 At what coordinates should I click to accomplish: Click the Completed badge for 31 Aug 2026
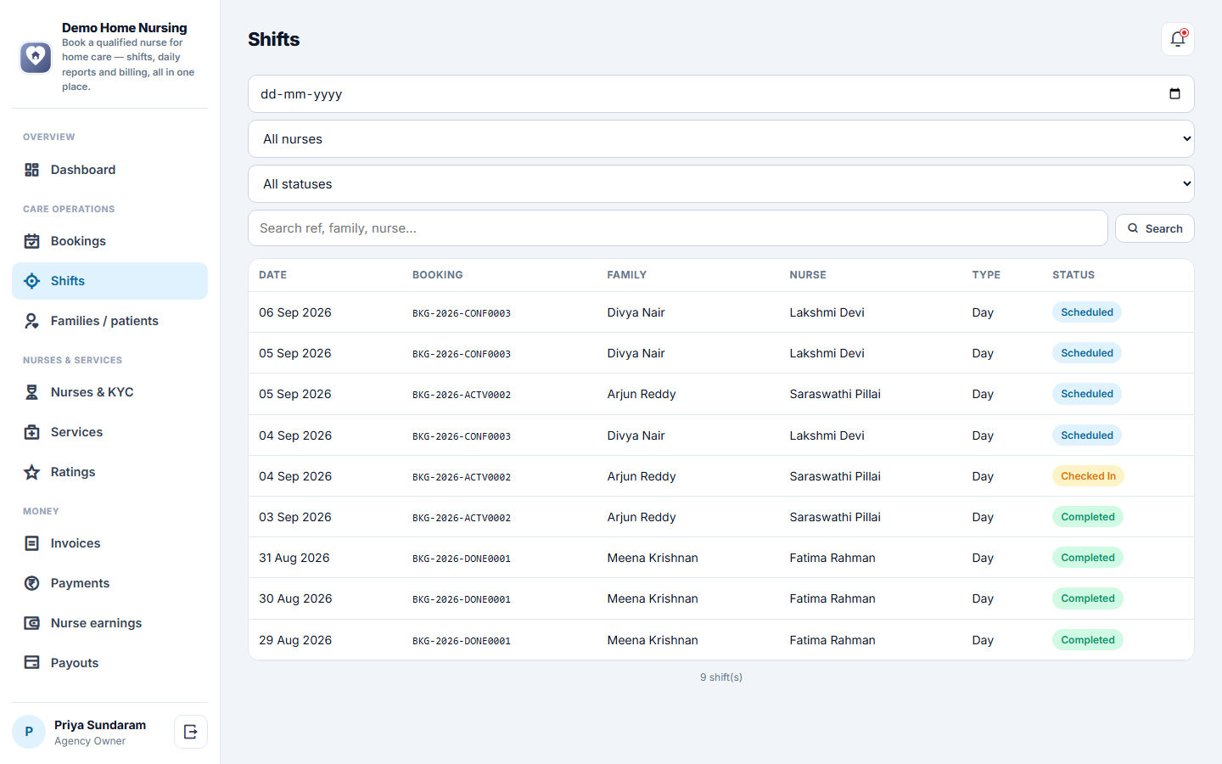1088,558
